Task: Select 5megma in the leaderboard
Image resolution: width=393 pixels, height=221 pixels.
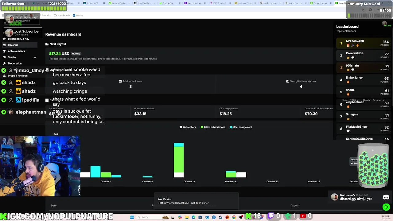Action: [363, 116]
